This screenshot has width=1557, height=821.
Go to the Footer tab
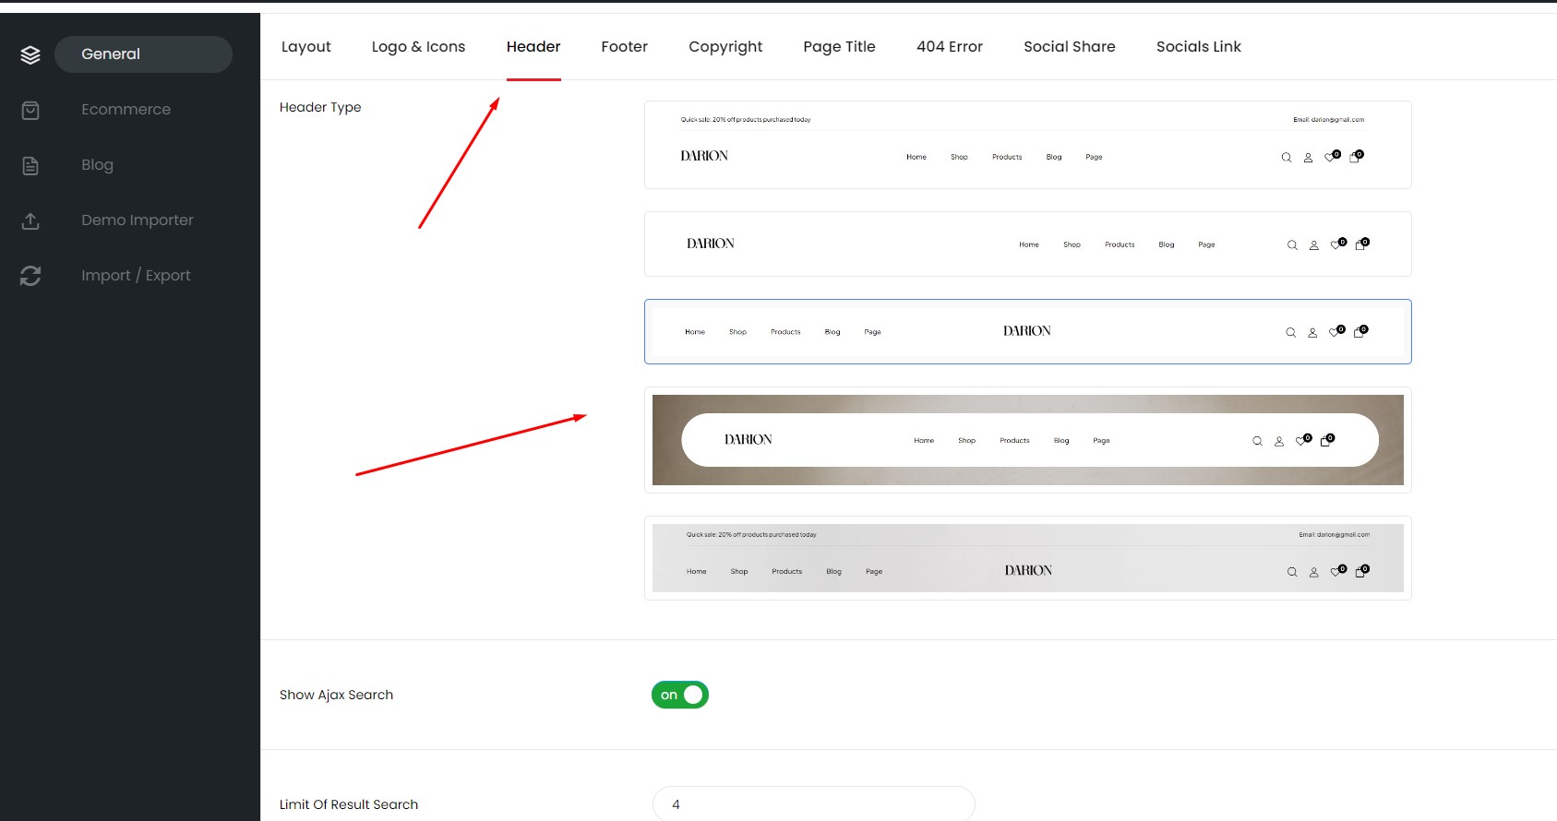(624, 47)
